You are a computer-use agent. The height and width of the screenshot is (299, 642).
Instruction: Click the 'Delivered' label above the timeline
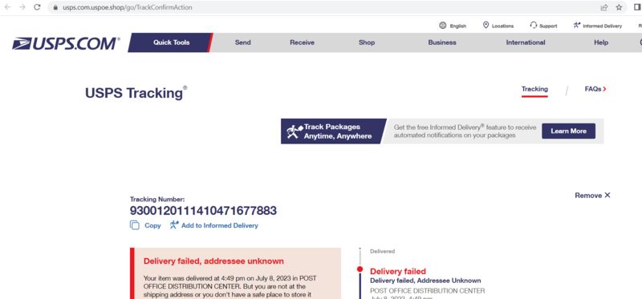click(x=383, y=252)
